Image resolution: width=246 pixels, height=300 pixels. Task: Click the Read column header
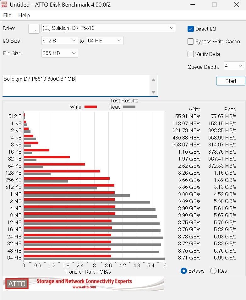(230, 109)
